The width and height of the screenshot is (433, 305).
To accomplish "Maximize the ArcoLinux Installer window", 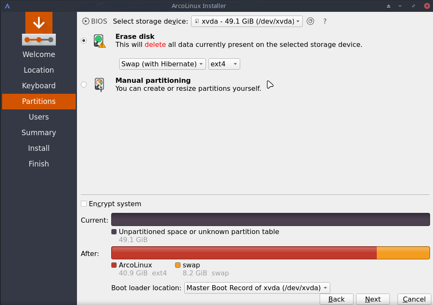I will (414, 6).
